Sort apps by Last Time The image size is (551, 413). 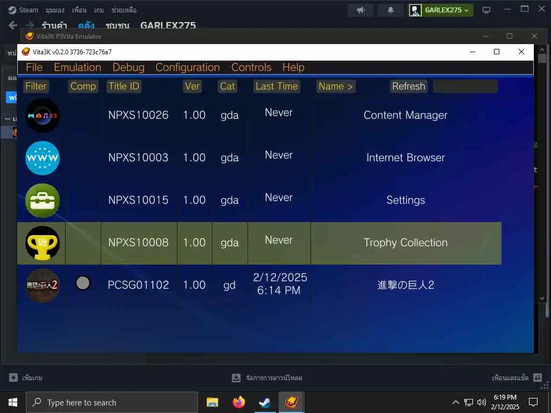(x=277, y=87)
